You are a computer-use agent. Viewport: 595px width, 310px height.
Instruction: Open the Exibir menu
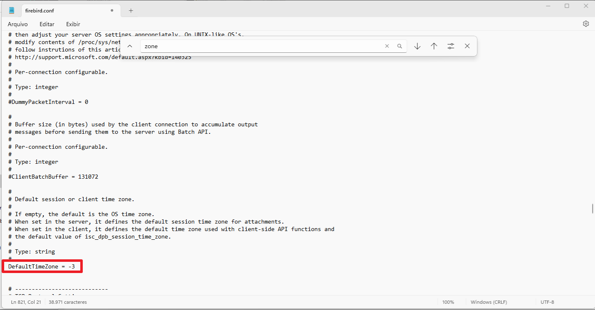(73, 24)
